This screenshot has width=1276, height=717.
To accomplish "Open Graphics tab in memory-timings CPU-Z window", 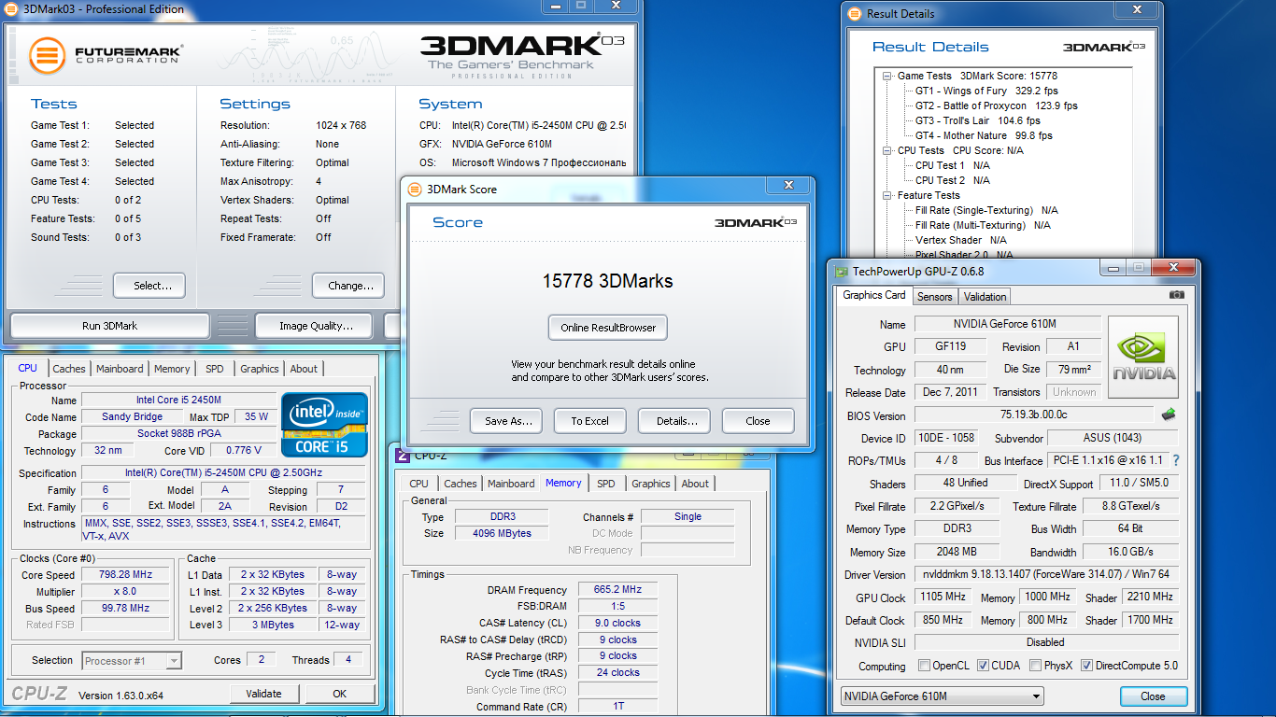I will click(651, 484).
